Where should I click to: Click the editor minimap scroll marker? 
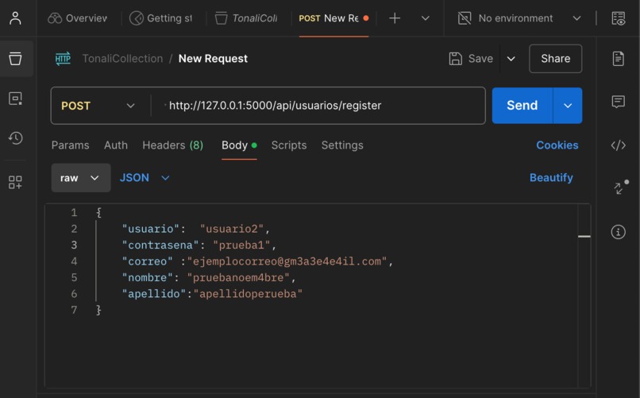(x=584, y=237)
